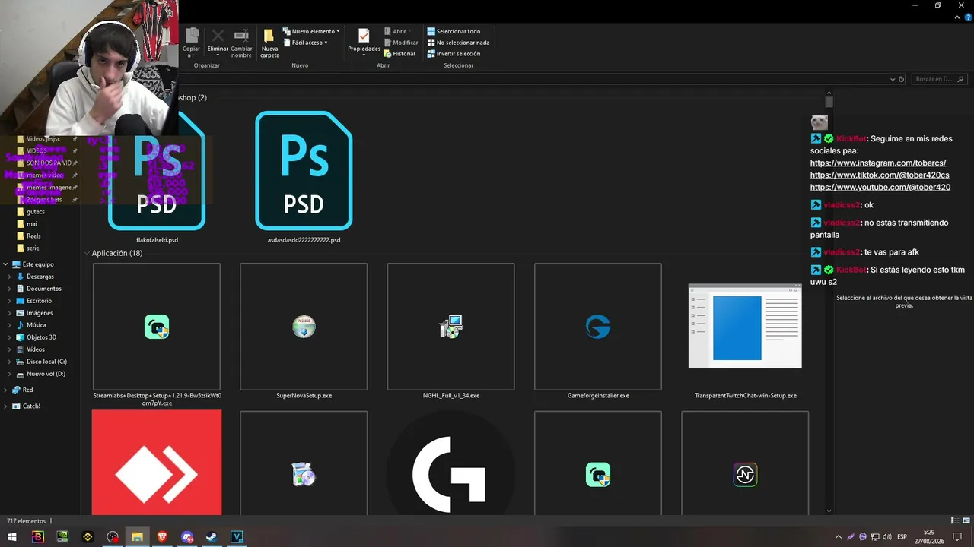974x547 pixels.
Task: Open the Catch! item in navigation pane
Action: 31,406
